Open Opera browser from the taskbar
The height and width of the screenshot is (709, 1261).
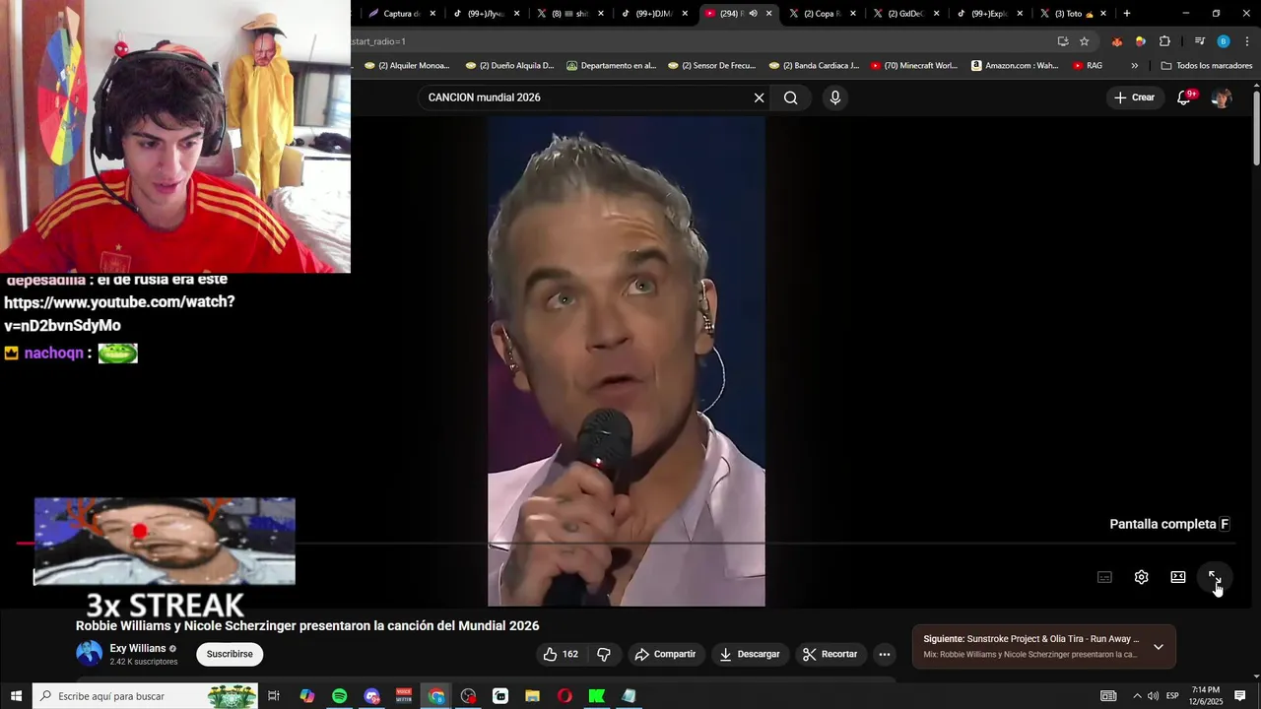[x=564, y=696]
